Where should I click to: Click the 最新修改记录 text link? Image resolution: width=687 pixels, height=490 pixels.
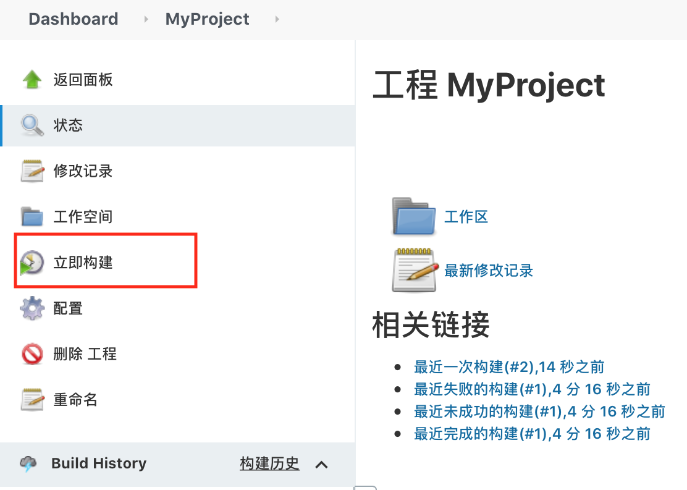click(x=488, y=270)
